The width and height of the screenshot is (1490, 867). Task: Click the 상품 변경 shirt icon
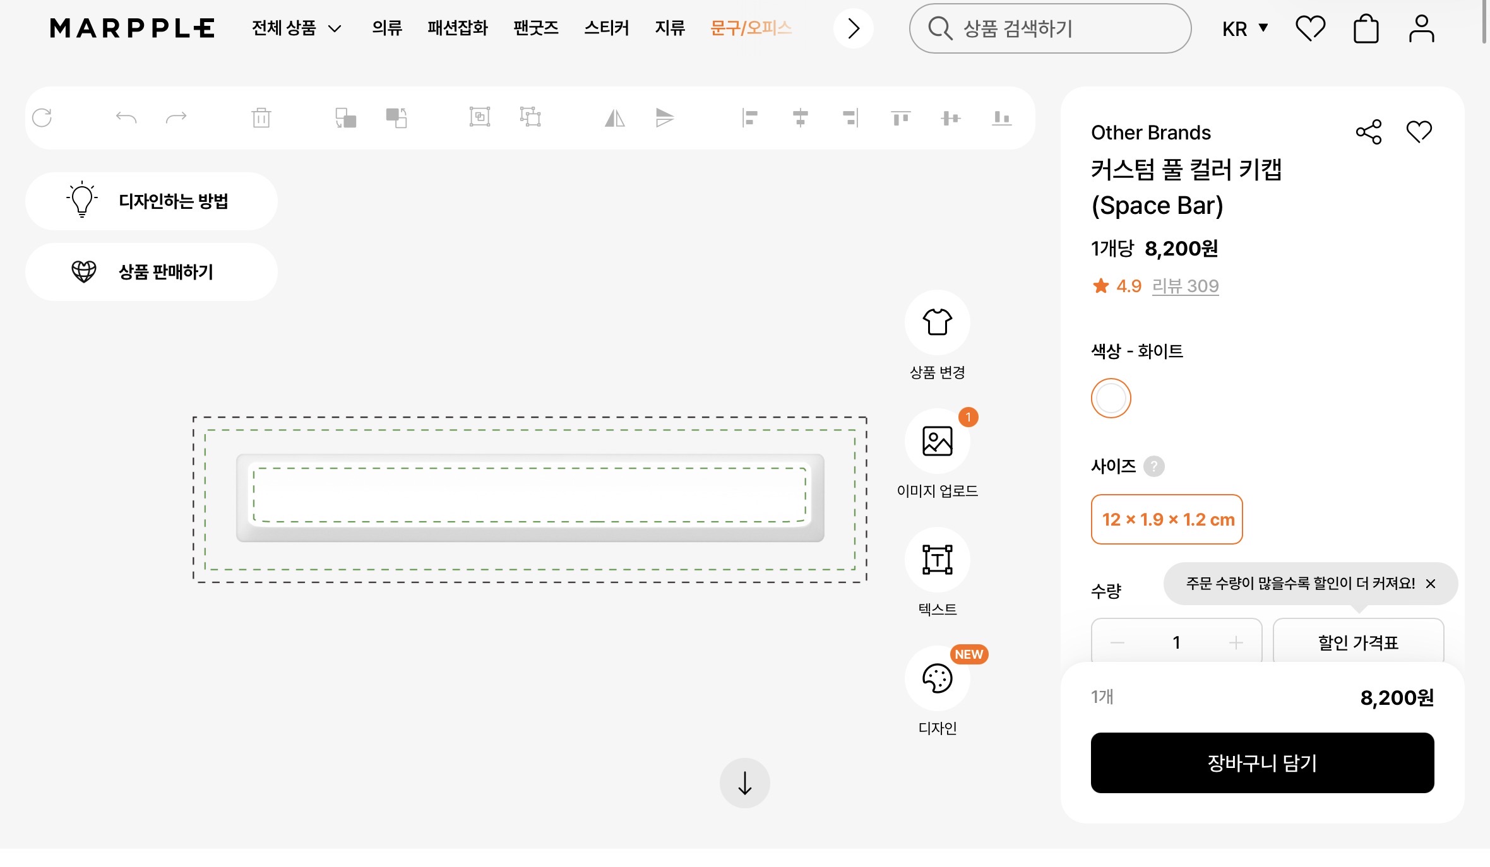tap(937, 322)
